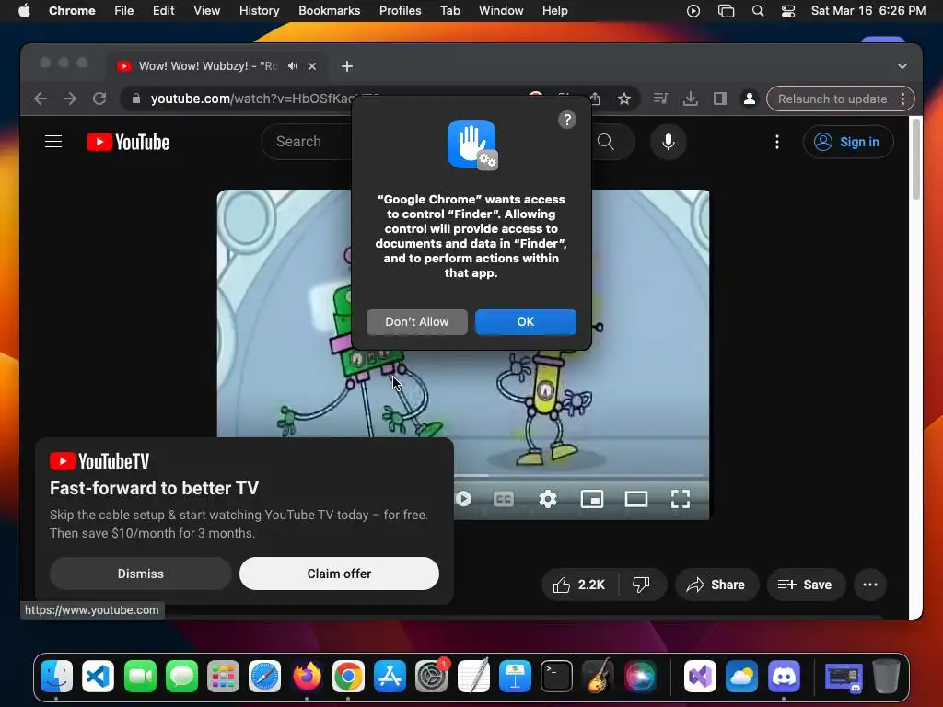Click the video progress bar

tap(578, 476)
